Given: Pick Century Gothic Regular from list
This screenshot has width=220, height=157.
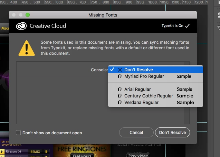Looking at the screenshot, I should (x=155, y=96).
